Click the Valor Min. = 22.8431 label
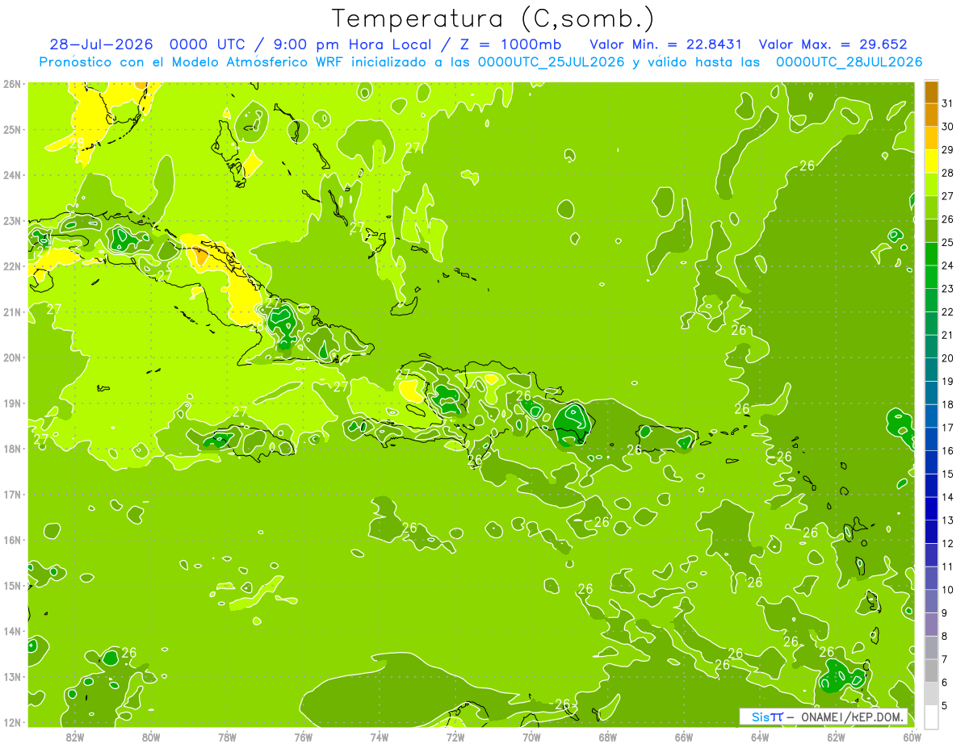This screenshot has height=748, width=969. 666,44
